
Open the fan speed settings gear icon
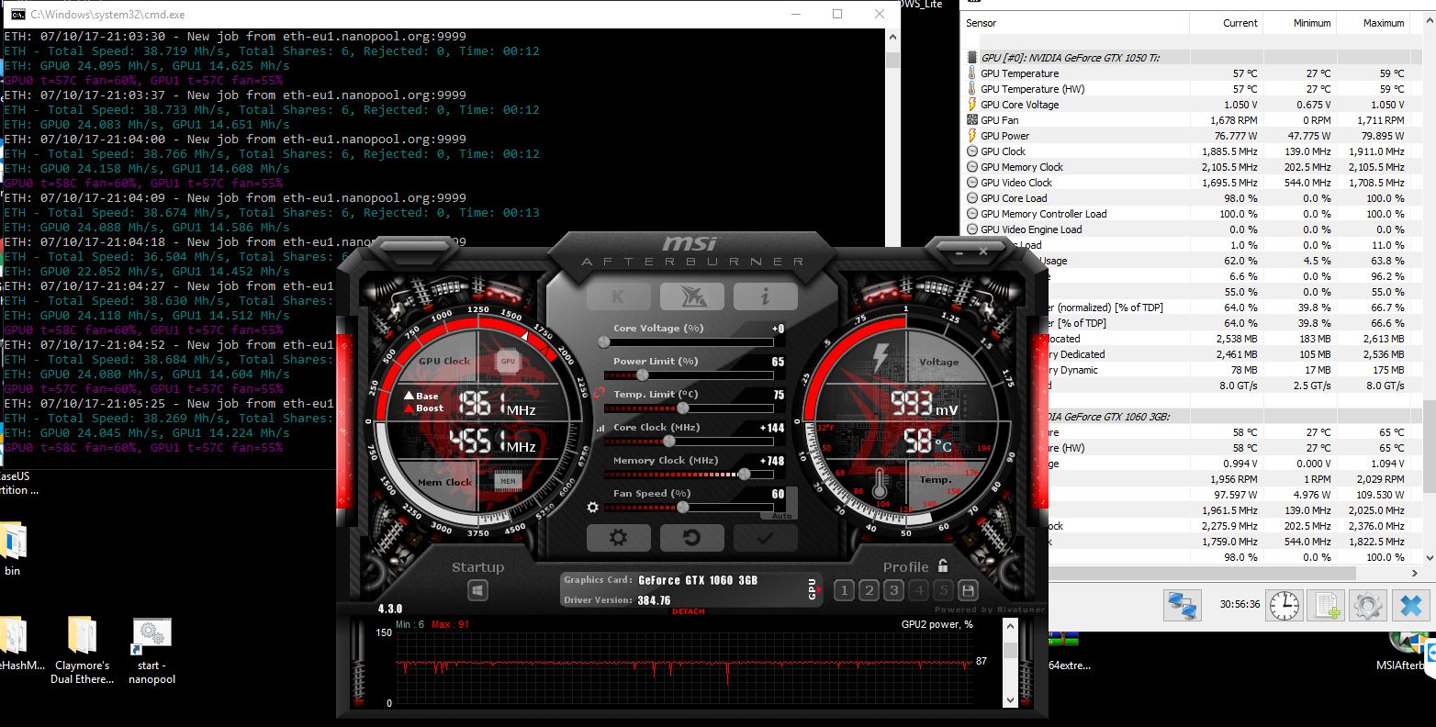(x=592, y=507)
